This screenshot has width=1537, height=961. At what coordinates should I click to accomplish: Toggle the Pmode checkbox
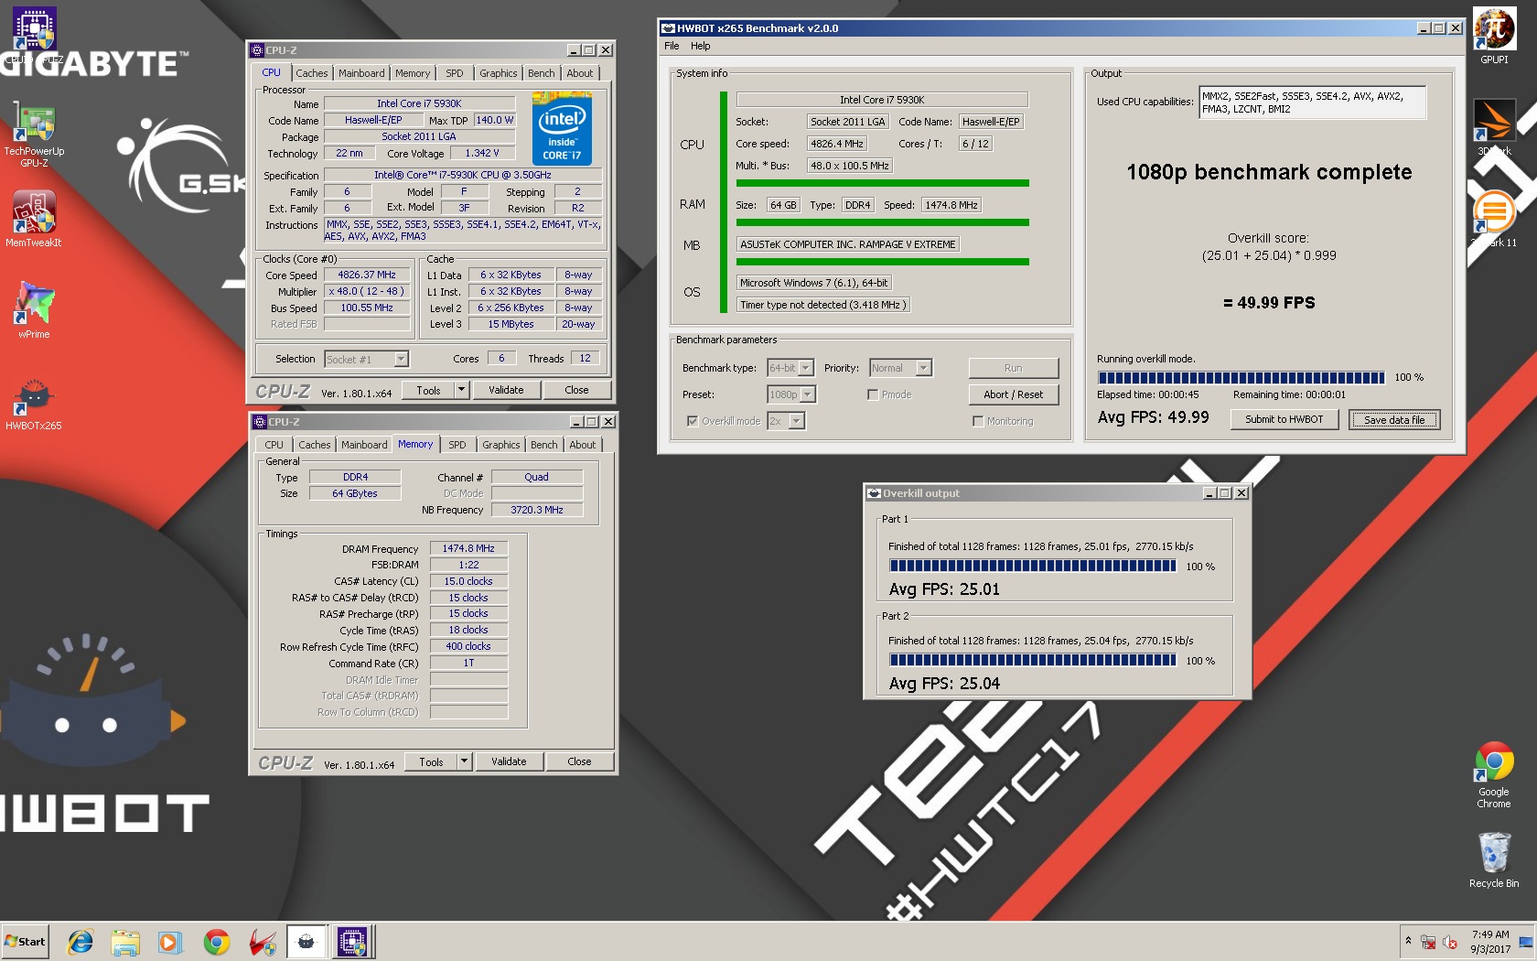point(873,394)
